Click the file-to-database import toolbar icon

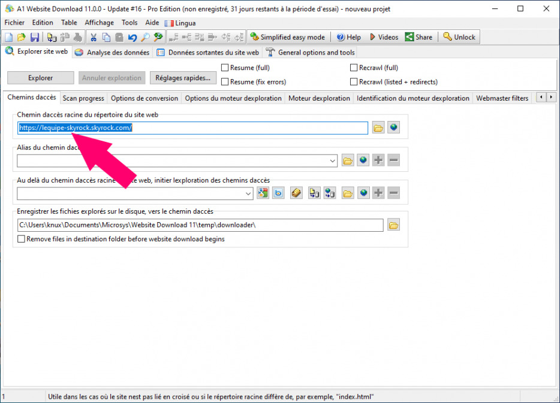52,37
